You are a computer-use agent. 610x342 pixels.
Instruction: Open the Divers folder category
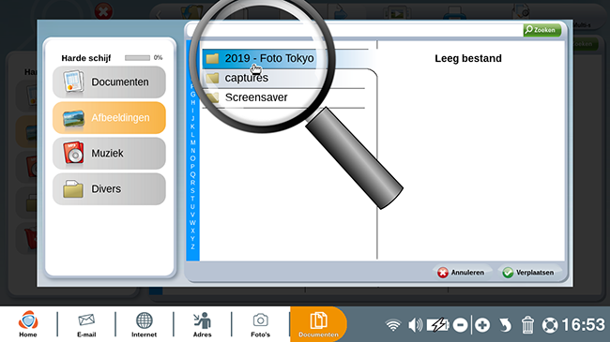pos(109,189)
